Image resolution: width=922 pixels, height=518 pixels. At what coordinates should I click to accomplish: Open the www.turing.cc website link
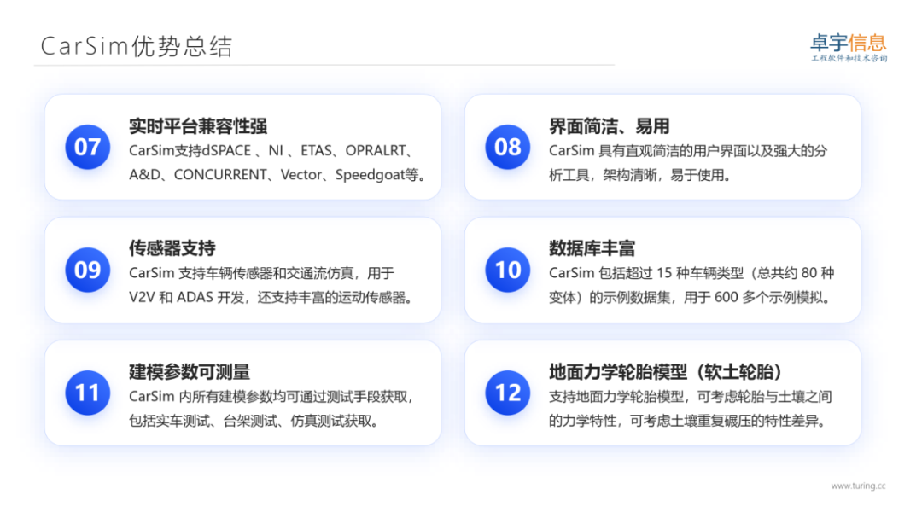tap(858, 486)
